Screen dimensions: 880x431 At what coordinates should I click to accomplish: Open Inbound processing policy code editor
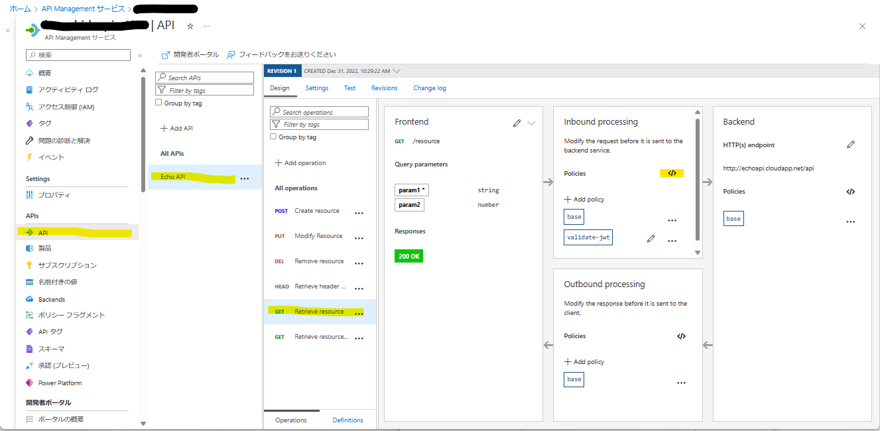[672, 173]
